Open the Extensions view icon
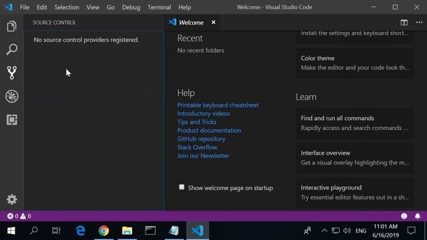 click(12, 120)
